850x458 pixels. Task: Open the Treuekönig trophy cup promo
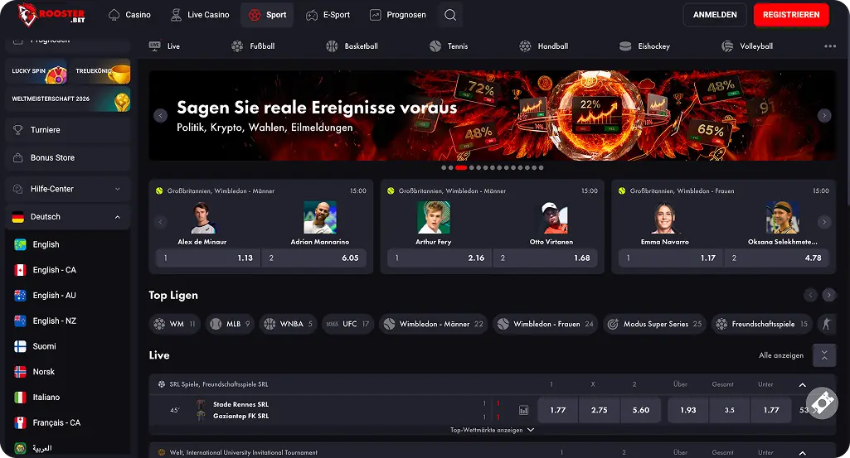(100, 71)
